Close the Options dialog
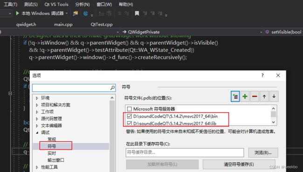The height and width of the screenshot is (172, 303). pyautogui.click(x=278, y=76)
